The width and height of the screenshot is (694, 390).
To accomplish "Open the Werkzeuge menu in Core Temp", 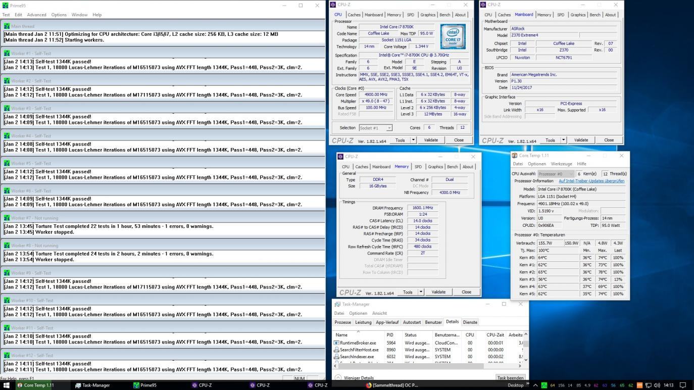I will [x=562, y=164].
